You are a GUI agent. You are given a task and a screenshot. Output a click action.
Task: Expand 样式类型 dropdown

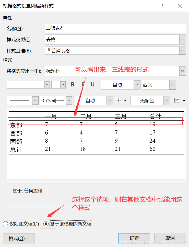(x=183, y=39)
